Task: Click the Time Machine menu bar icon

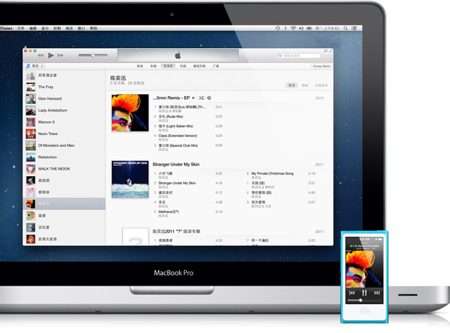Action: pos(278,28)
